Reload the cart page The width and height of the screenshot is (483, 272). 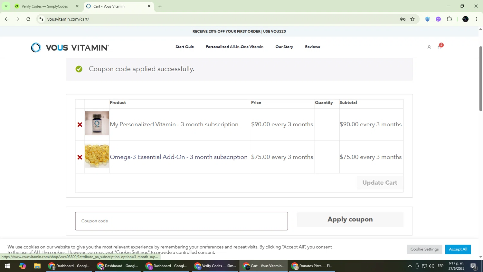[x=28, y=19]
